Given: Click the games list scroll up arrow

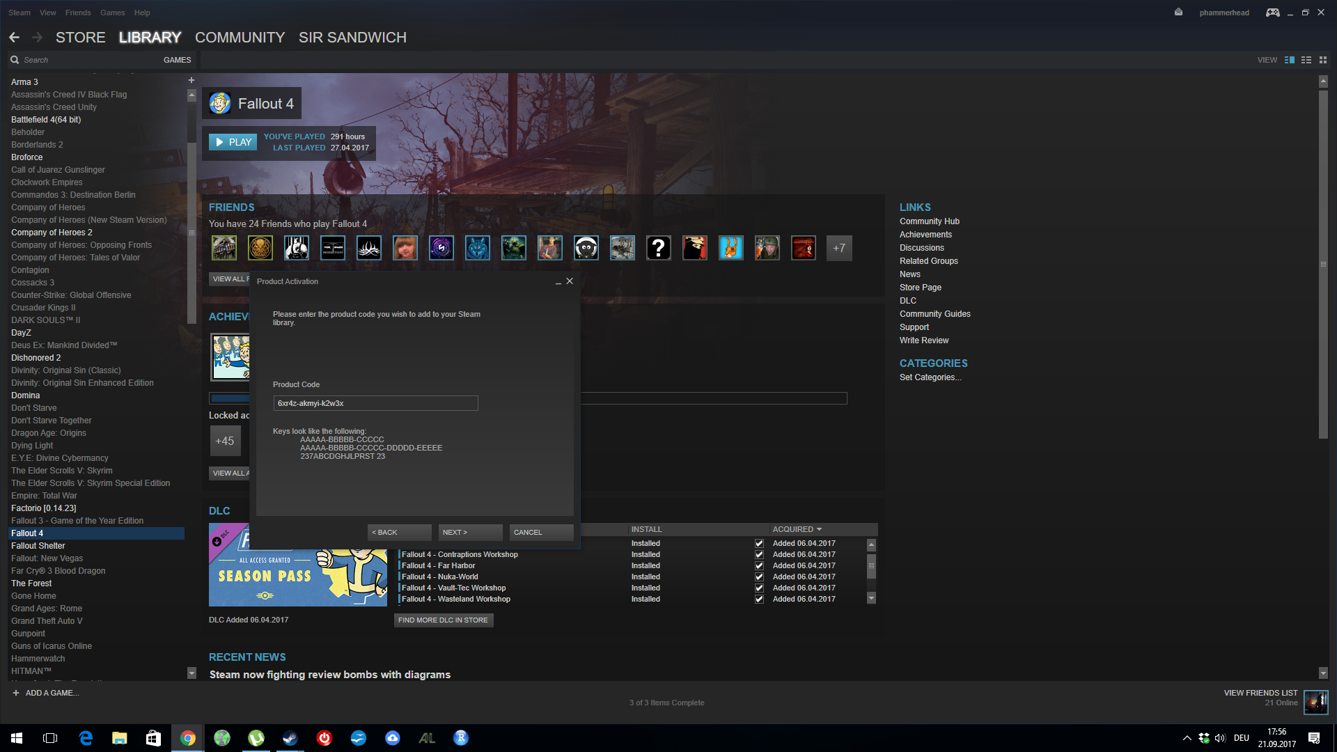Looking at the screenshot, I should (x=191, y=95).
